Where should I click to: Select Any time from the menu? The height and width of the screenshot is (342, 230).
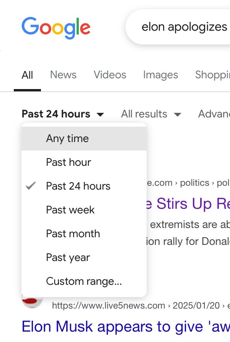pos(67,139)
